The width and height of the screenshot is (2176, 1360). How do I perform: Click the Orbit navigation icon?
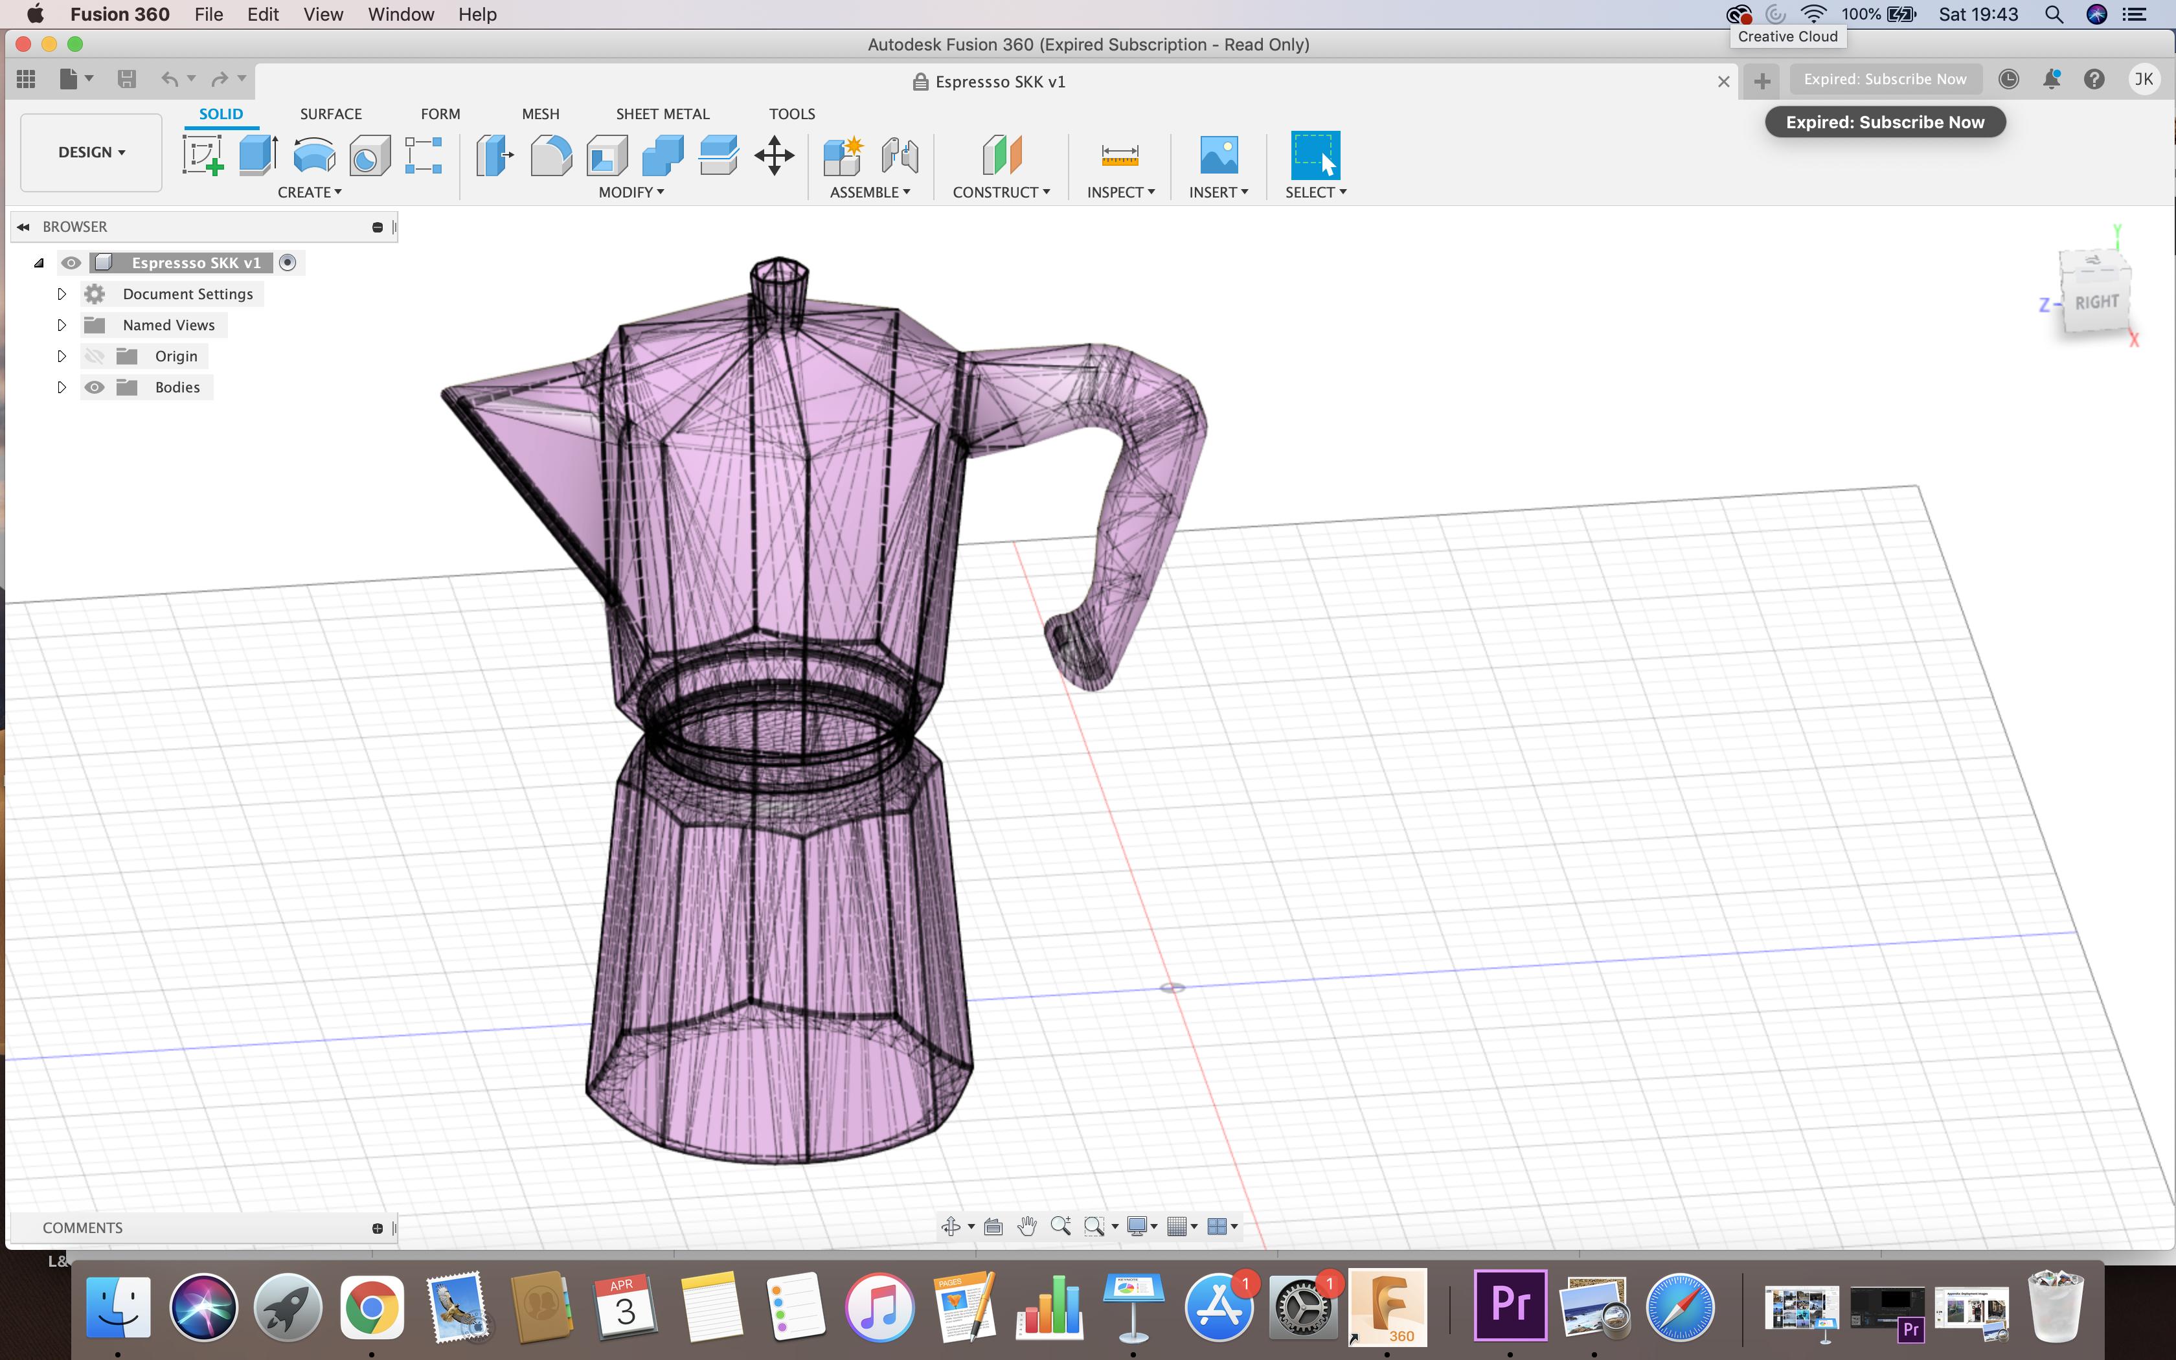pyautogui.click(x=951, y=1226)
